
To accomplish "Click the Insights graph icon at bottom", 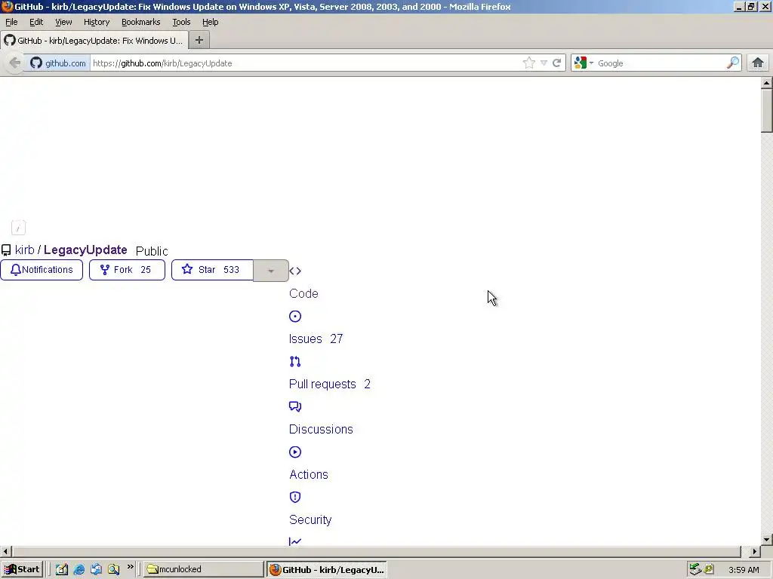I will (x=295, y=541).
